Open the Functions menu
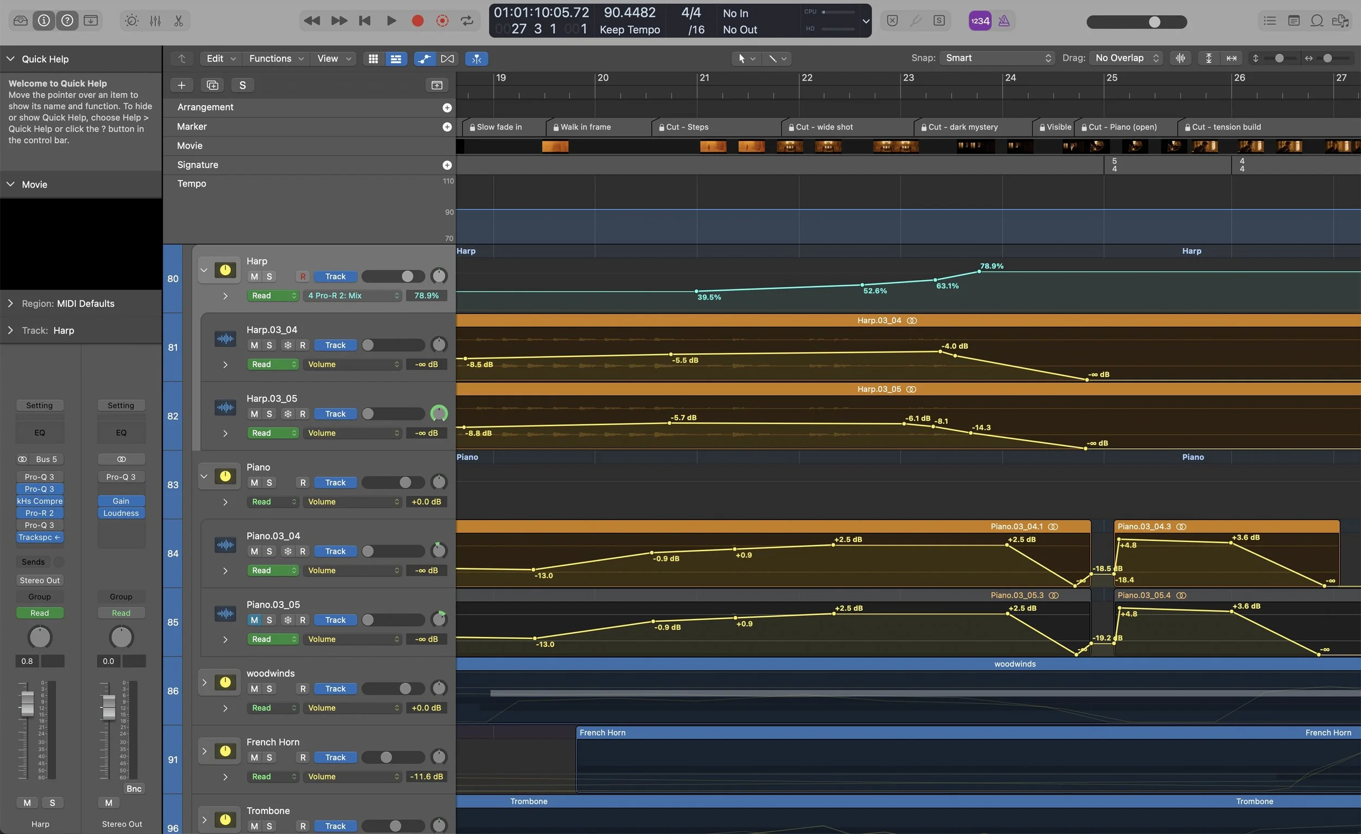Screen dimensions: 1361x834 pyautogui.click(x=275, y=59)
